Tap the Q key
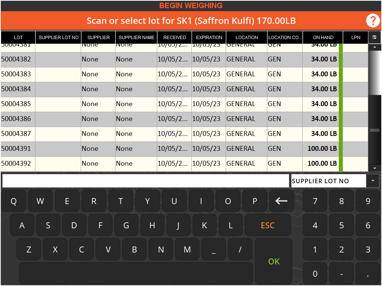The width and height of the screenshot is (382, 286). 13,201
